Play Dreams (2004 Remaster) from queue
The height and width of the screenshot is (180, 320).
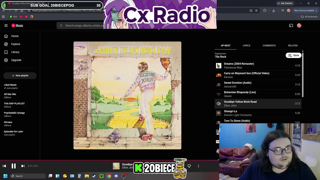[x=258, y=65]
